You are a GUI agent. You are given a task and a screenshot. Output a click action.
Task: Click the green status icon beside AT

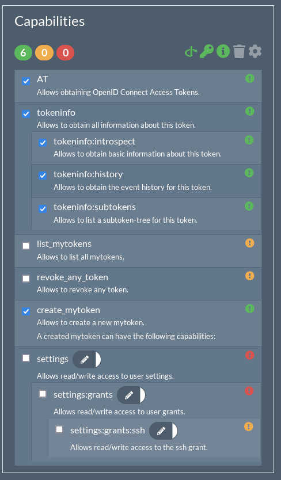tap(250, 78)
